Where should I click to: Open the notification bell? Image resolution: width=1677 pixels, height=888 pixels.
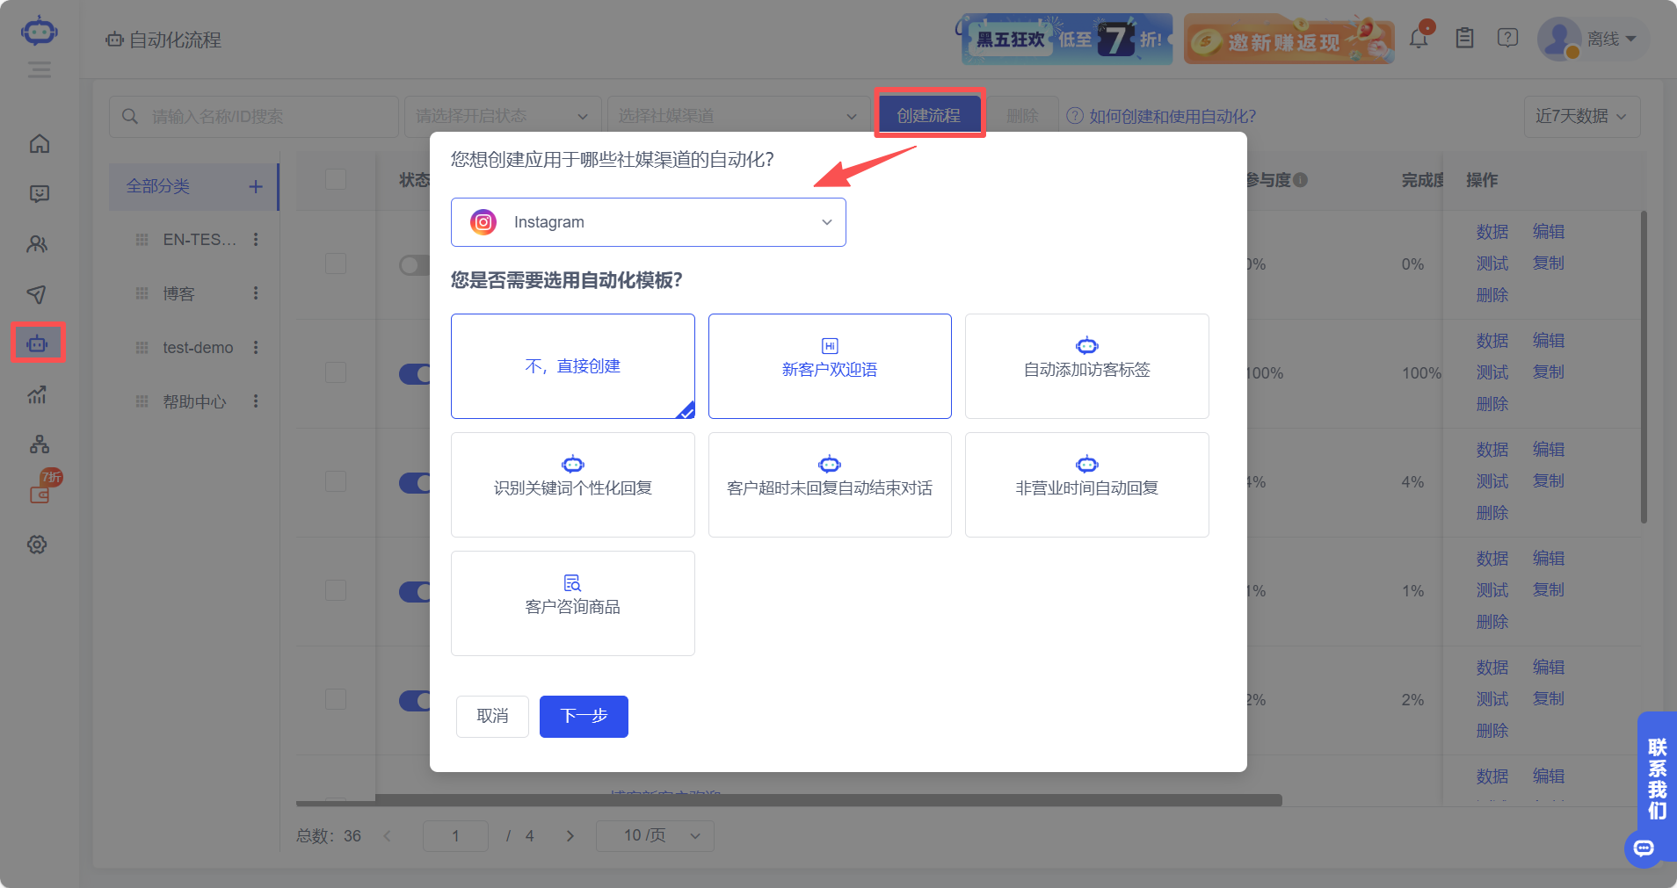pyautogui.click(x=1419, y=39)
